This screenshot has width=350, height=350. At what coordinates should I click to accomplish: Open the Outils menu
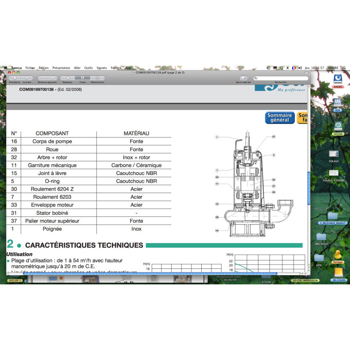click(88, 68)
